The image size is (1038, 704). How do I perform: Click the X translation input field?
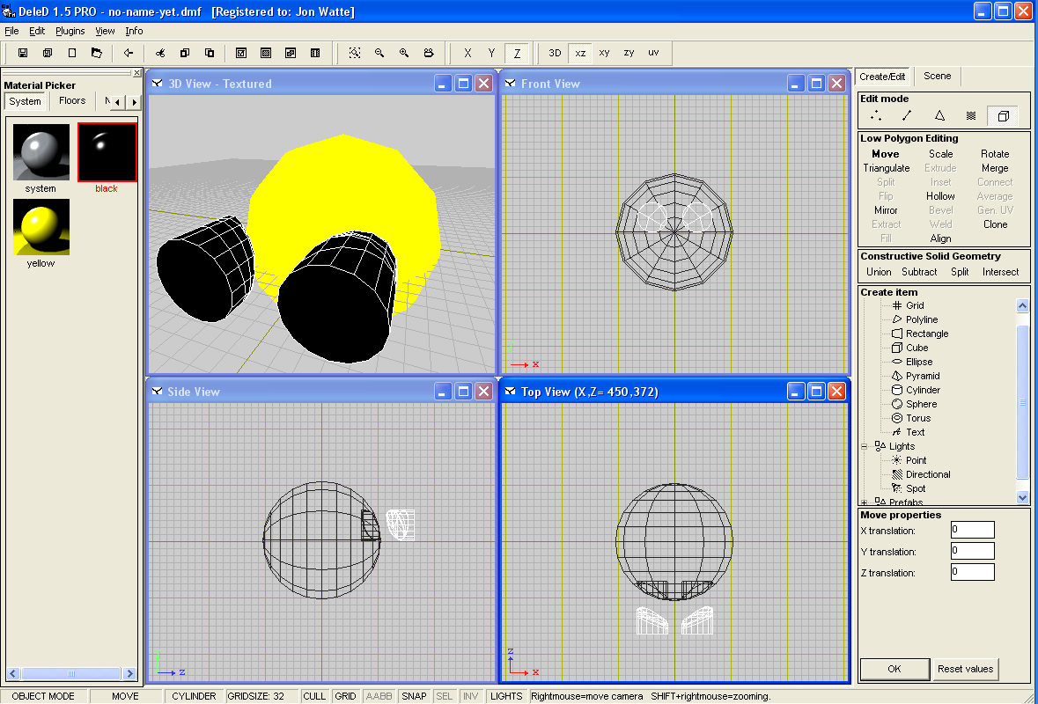click(x=972, y=530)
